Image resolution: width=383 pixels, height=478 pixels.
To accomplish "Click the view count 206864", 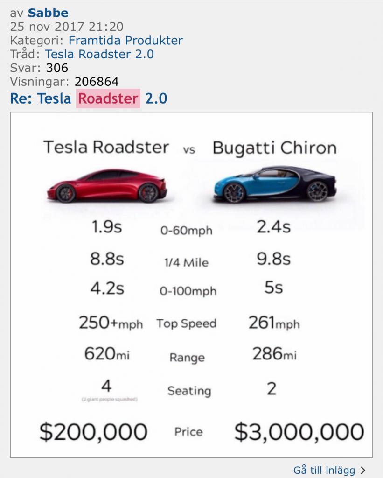I will click(x=97, y=82).
